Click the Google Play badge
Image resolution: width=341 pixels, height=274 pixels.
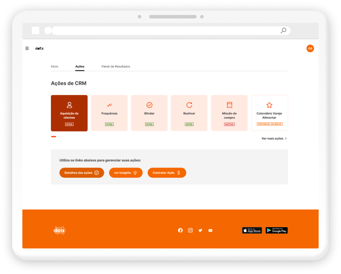pyautogui.click(x=276, y=230)
